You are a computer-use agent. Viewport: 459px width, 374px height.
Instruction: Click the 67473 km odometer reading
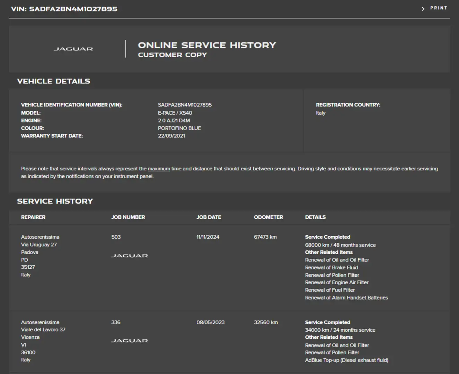[x=265, y=237]
